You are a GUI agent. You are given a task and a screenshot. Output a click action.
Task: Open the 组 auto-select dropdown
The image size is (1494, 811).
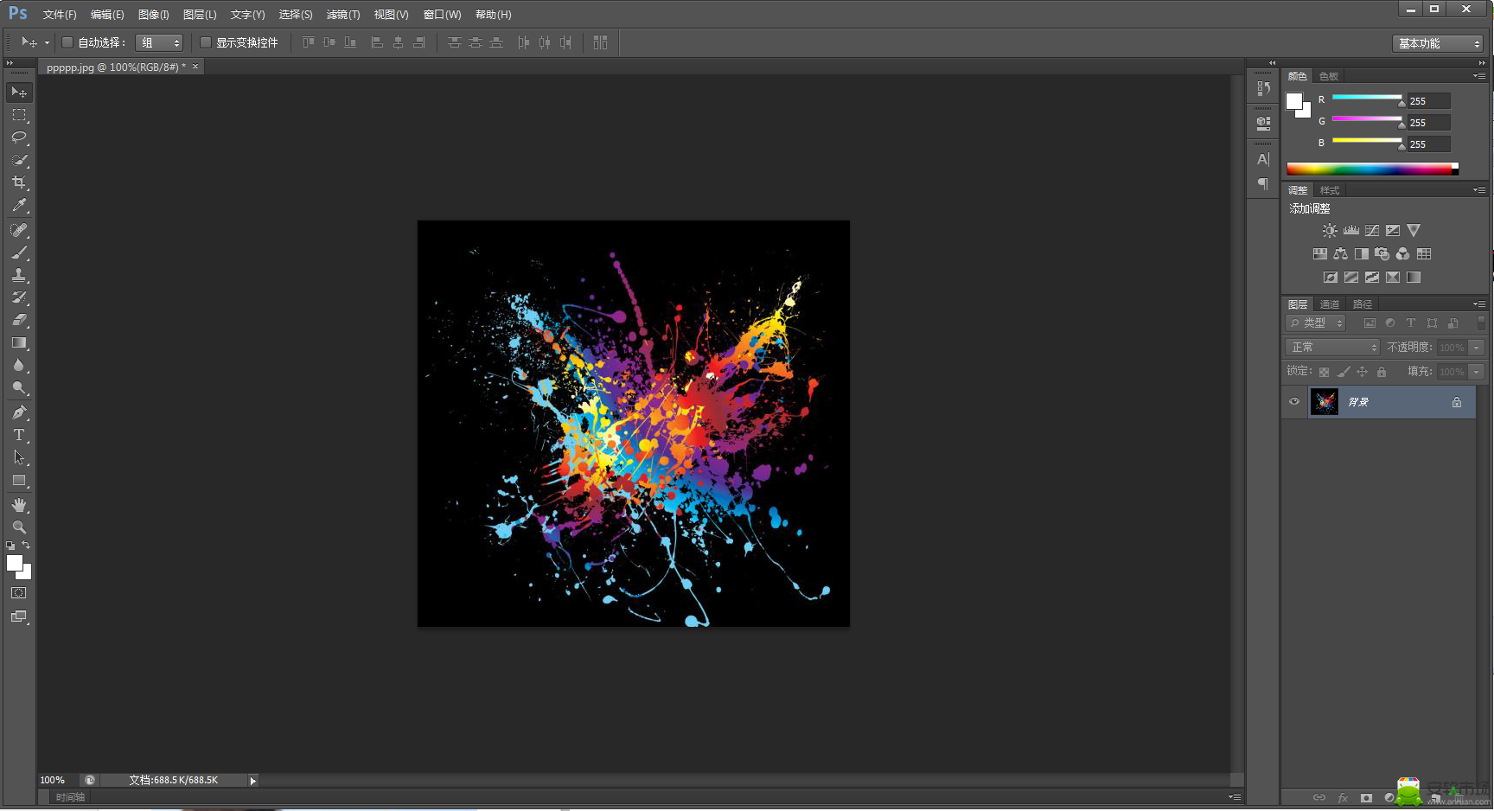pos(160,42)
